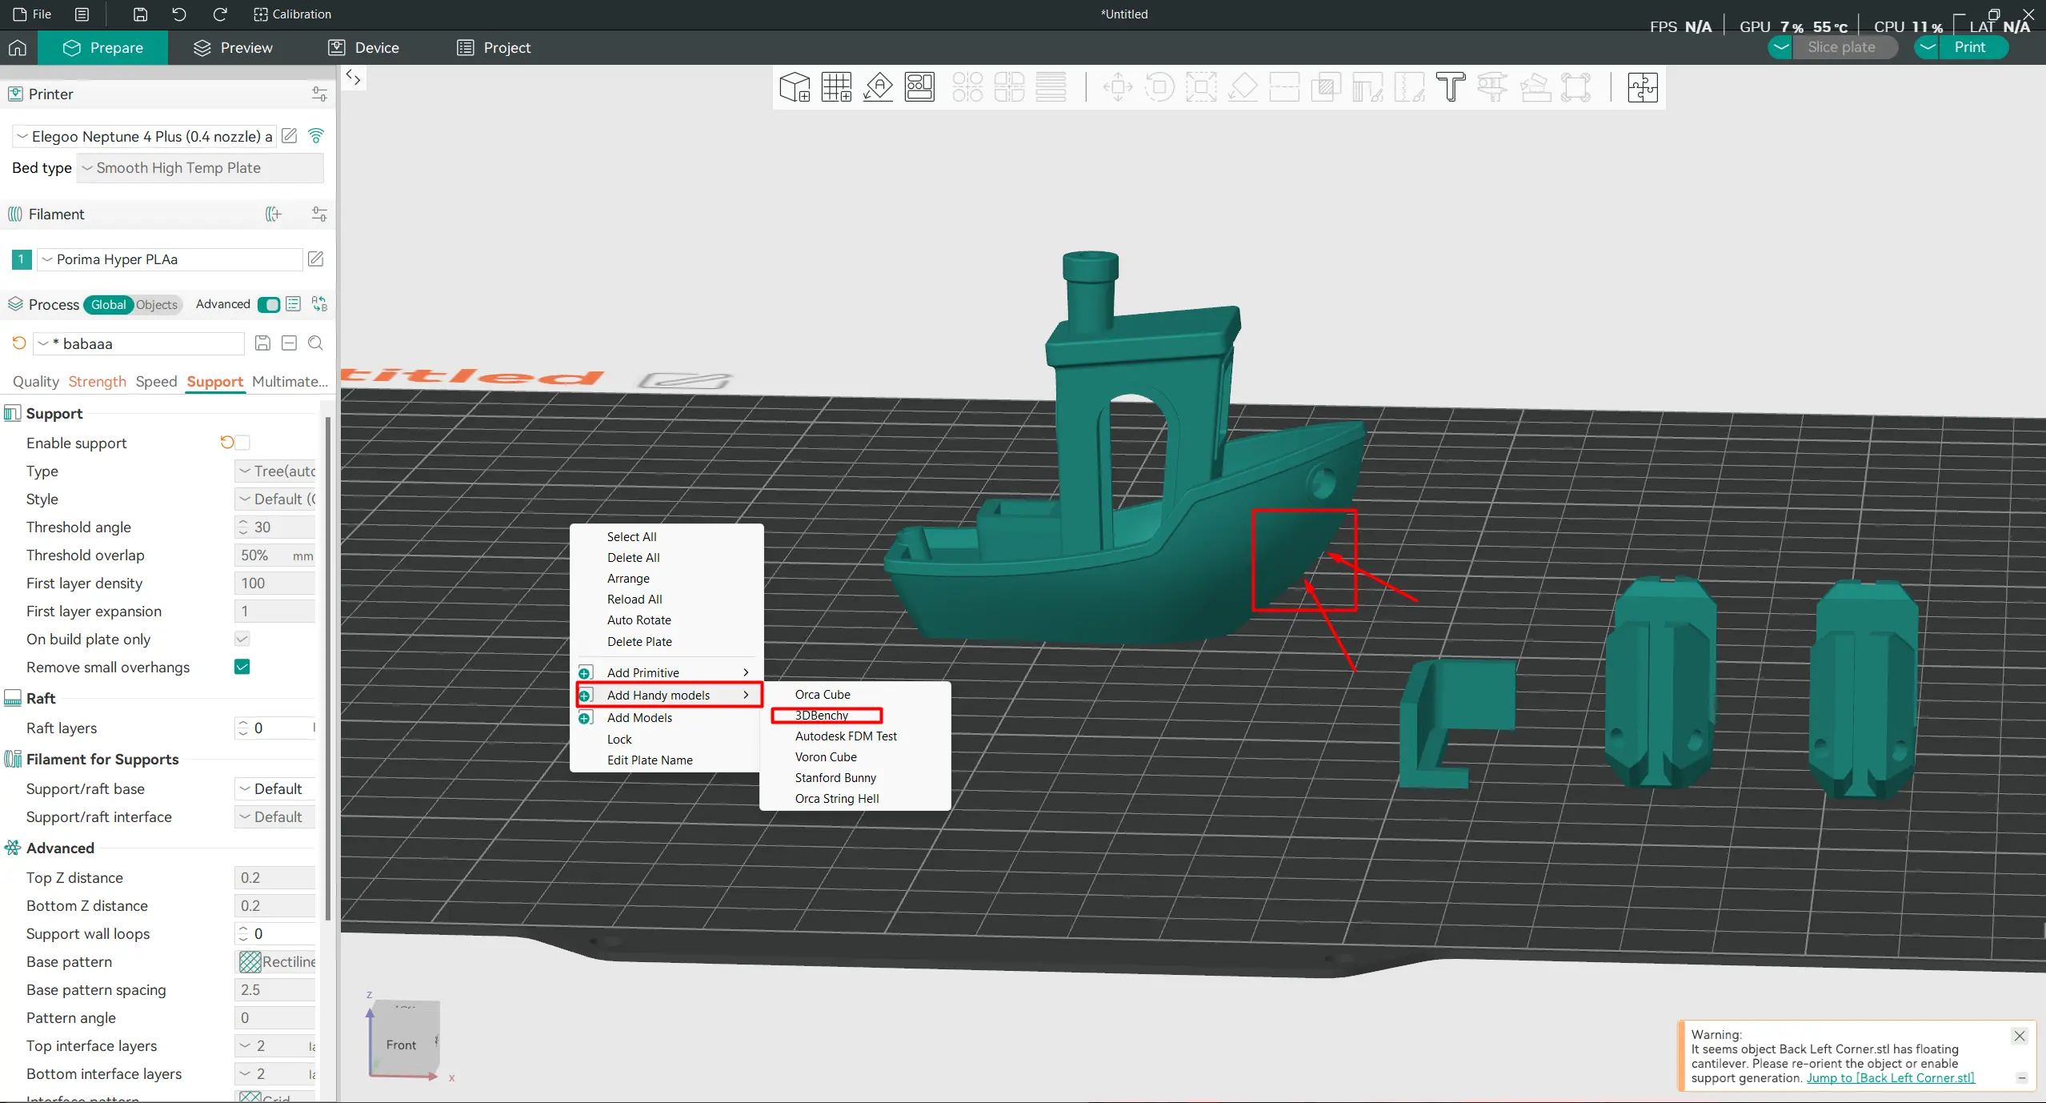Toggle the Enable support checkbox
2046x1103 pixels.
coord(242,443)
